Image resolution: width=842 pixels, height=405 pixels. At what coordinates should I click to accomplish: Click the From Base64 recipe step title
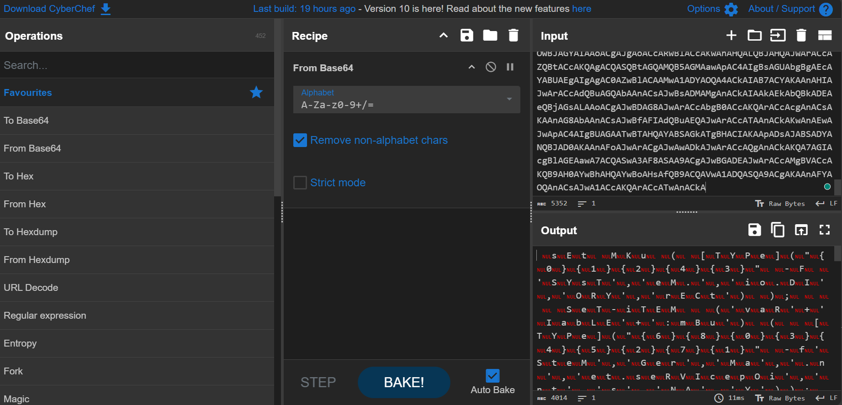point(323,68)
